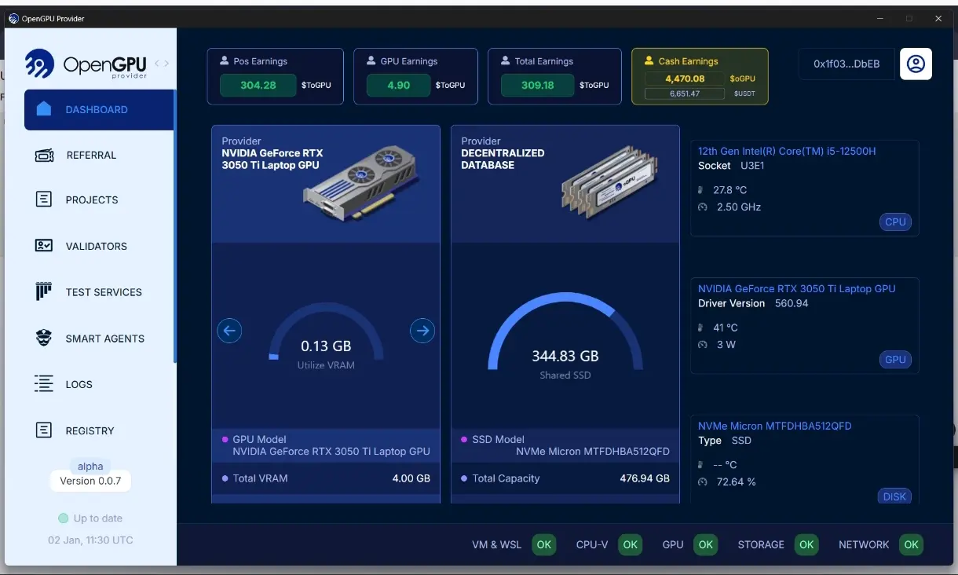The width and height of the screenshot is (958, 575).
Task: Click NVMe Micron MTFDHBA512QFD card title
Action: click(775, 426)
